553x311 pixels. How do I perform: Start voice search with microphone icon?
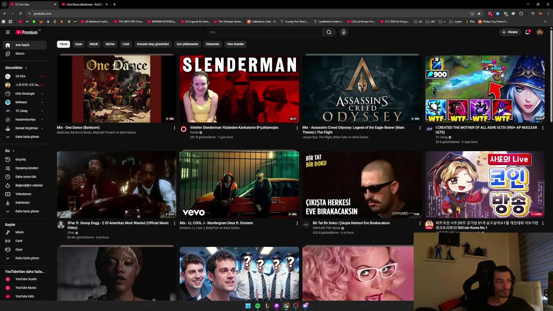tap(343, 32)
